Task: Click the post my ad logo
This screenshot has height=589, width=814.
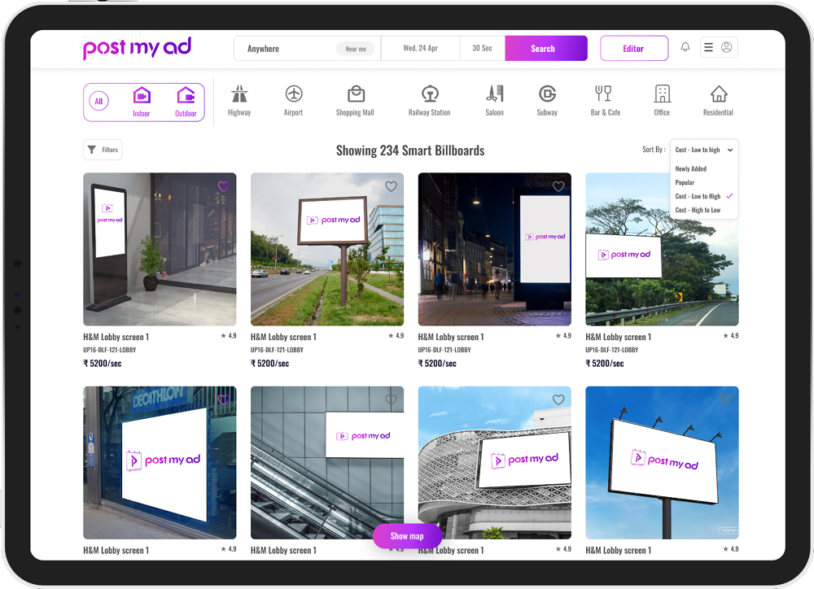Action: pos(137,48)
